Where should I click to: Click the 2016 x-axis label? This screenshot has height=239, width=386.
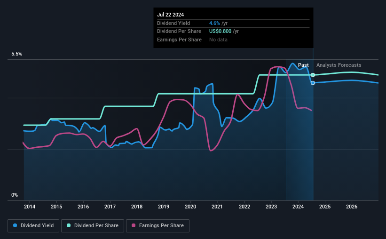[x=83, y=207]
